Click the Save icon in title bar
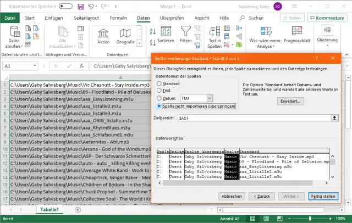 pos(81,7)
